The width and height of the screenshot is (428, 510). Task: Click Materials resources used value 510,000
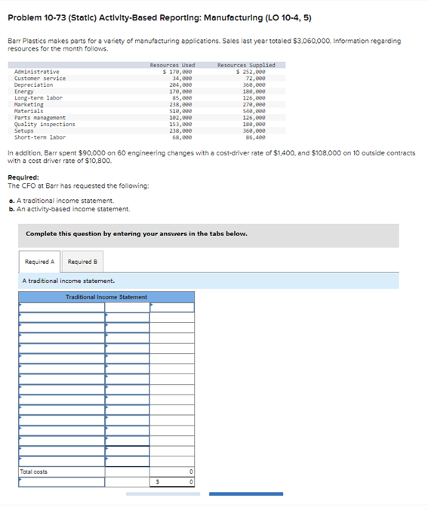point(180,111)
